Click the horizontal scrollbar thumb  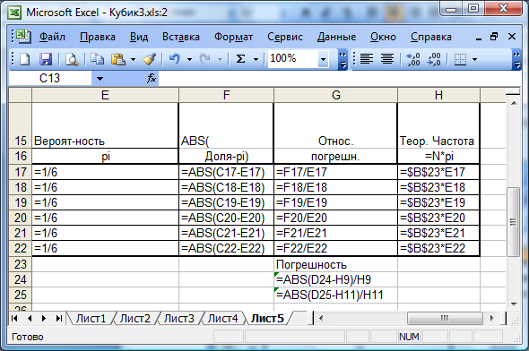point(445,319)
